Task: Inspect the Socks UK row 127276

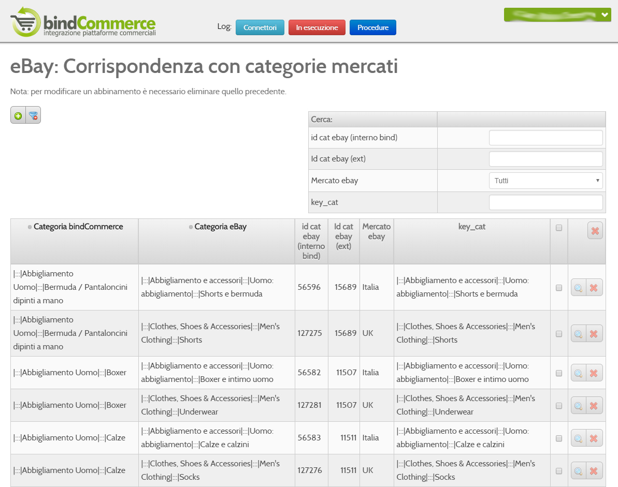Action: click(x=578, y=471)
